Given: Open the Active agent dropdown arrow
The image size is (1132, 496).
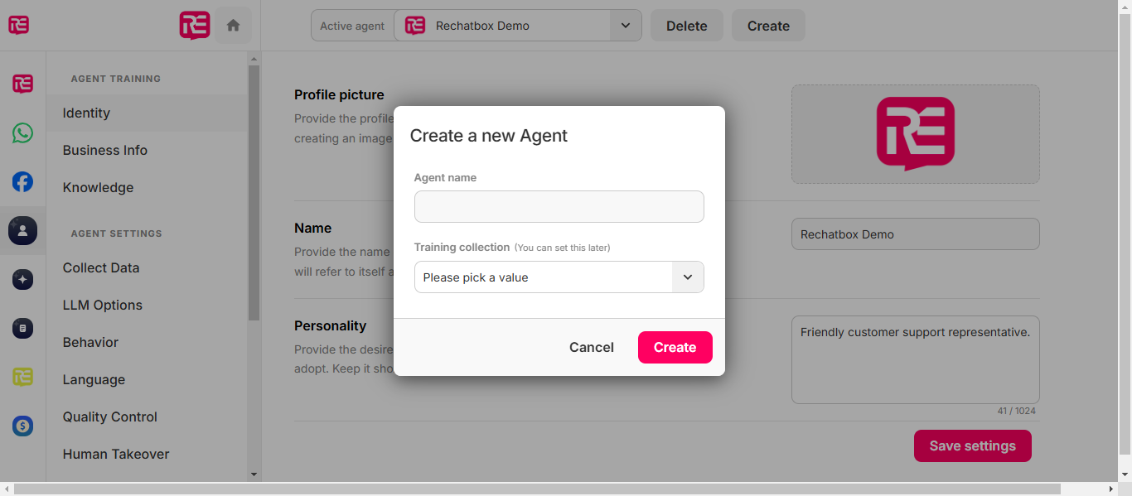Looking at the screenshot, I should [x=626, y=26].
